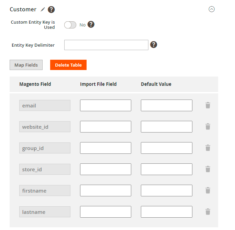Click Import File Field input for group_id
Image resolution: width=235 pixels, height=230 pixels.
point(105,148)
